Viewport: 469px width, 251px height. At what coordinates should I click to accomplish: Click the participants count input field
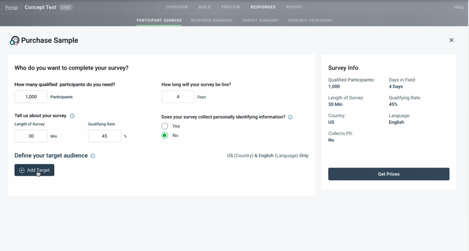(31, 97)
